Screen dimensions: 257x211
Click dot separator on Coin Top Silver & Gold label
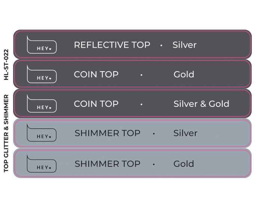coord(141,105)
